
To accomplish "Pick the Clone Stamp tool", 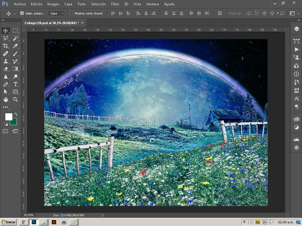I will tap(6, 61).
